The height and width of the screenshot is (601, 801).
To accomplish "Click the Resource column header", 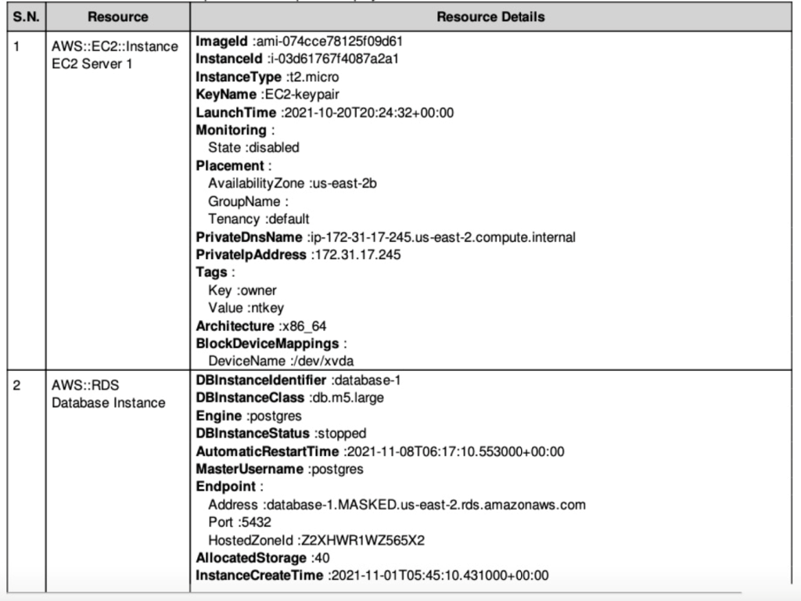I will (x=117, y=16).
